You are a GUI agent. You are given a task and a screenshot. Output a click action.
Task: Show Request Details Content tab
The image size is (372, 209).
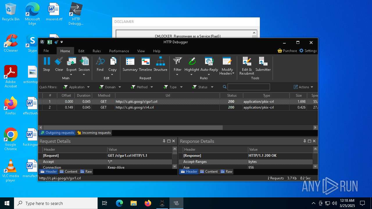tap(69, 172)
